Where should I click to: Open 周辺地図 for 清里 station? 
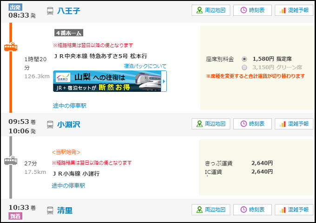pos(211,210)
